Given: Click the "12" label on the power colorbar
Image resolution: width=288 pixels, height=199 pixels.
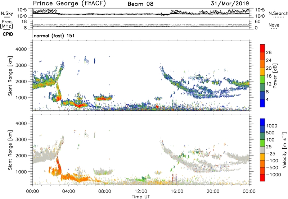Looking at the screenshot, I should click(269, 84).
